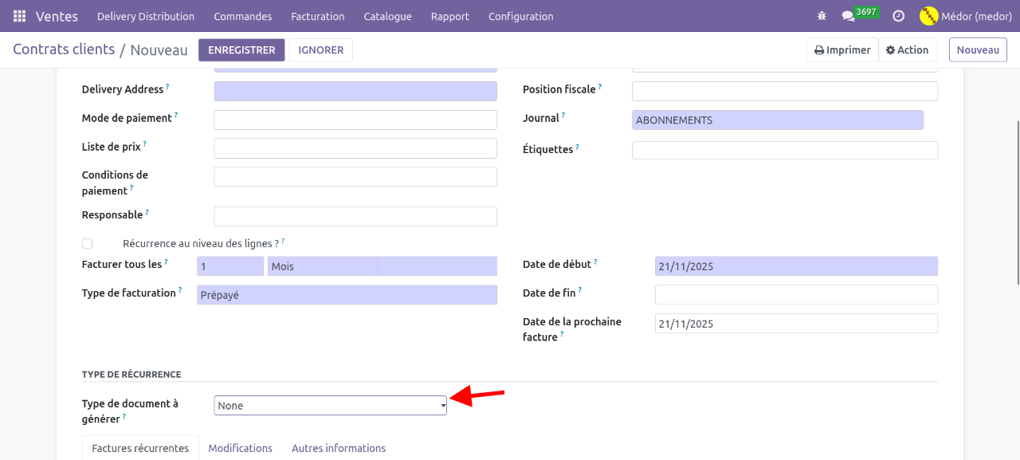
Task: Open the conversations icon showing 3697
Action: (848, 16)
